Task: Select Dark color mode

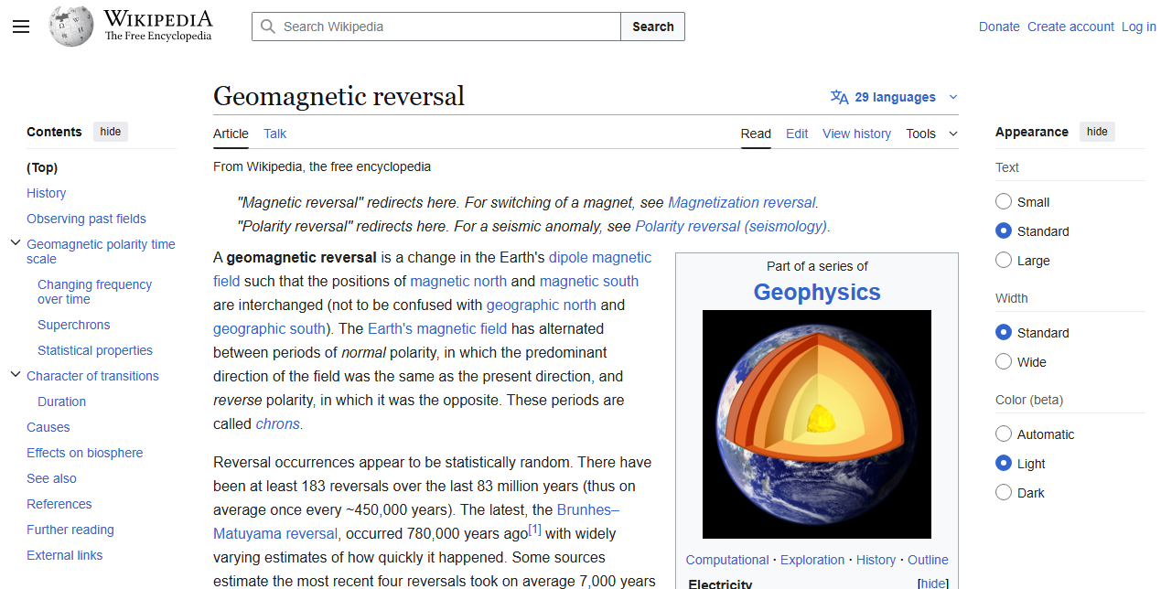Action: 1004,493
